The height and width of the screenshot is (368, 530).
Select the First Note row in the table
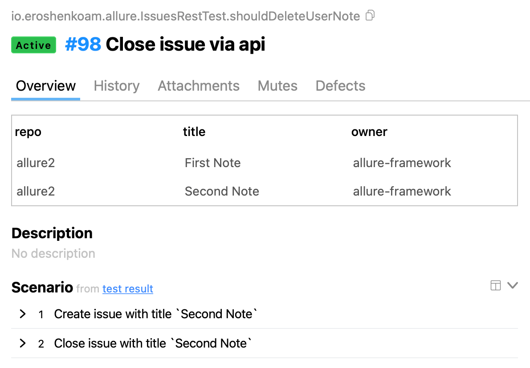click(212, 163)
